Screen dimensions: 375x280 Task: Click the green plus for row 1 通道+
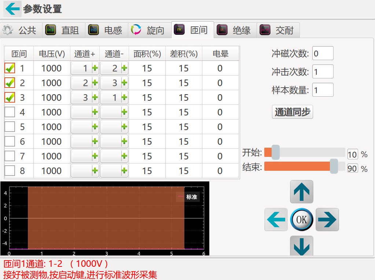pos(95,68)
